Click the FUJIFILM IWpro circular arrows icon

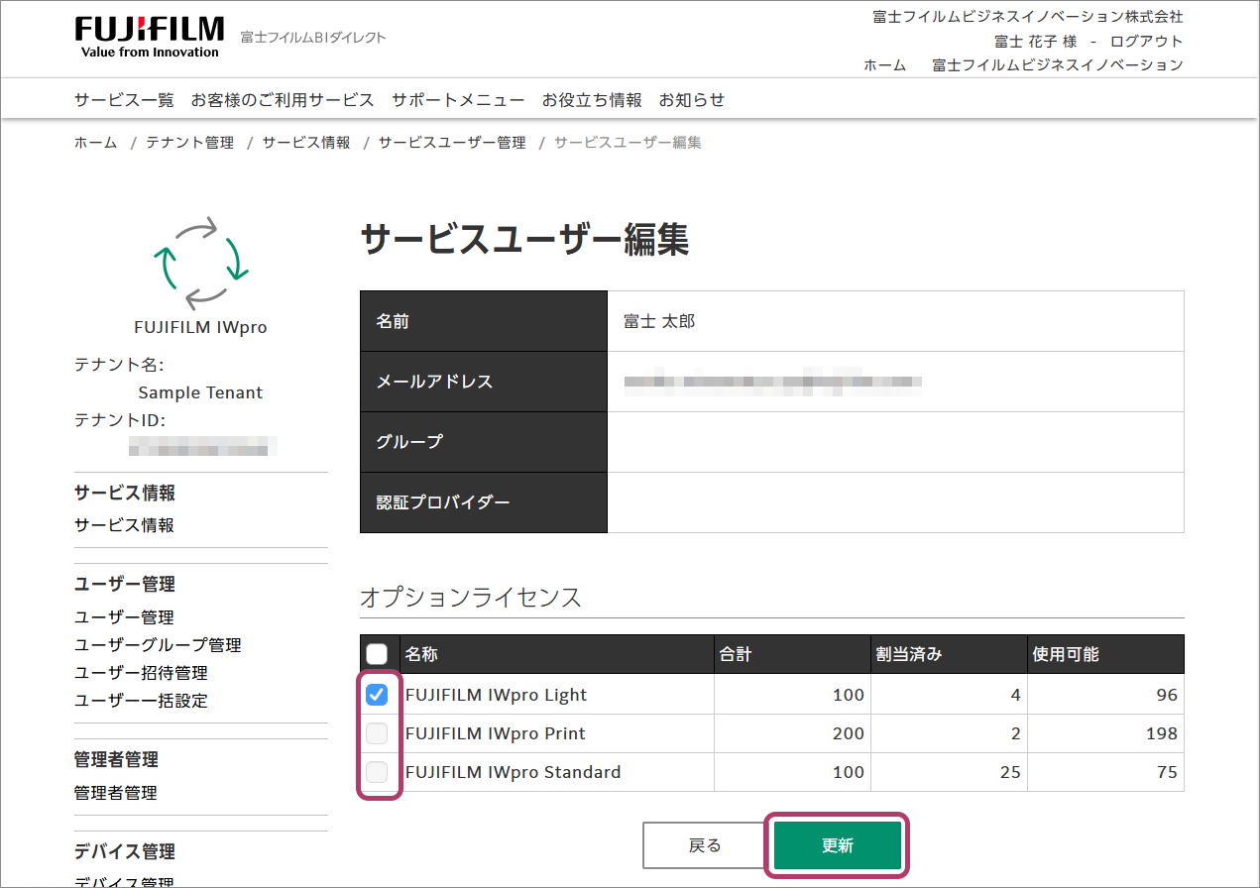[x=199, y=262]
